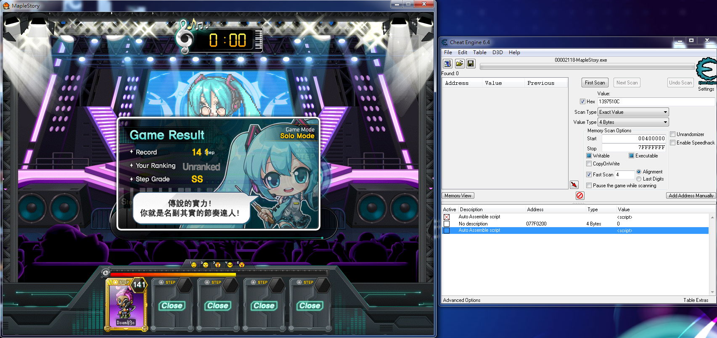The width and height of the screenshot is (717, 338).
Task: Enable Pause the game while scanning
Action: point(589,186)
